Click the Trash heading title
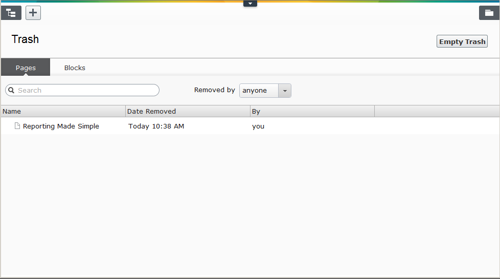Screen dimensions: 500x279 25,39
